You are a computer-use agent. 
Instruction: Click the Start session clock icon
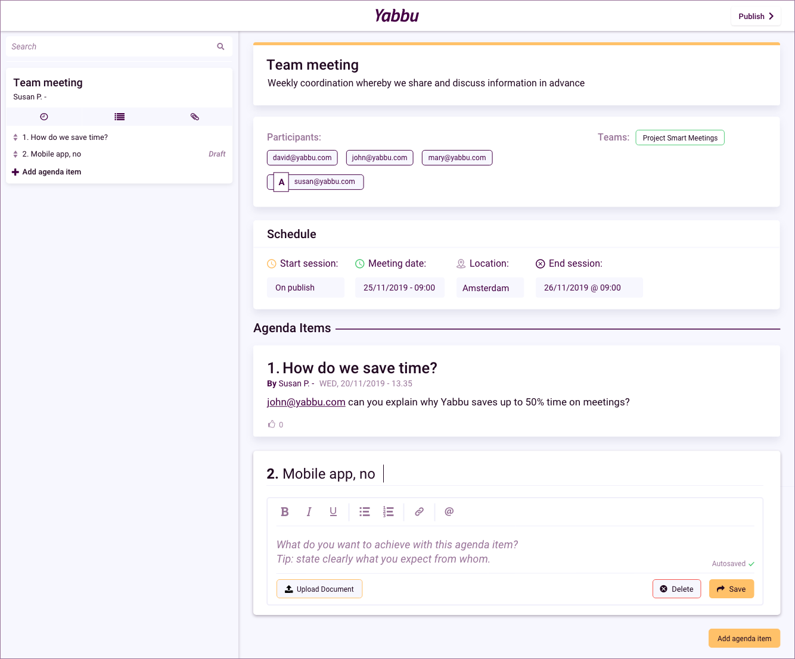tap(272, 264)
